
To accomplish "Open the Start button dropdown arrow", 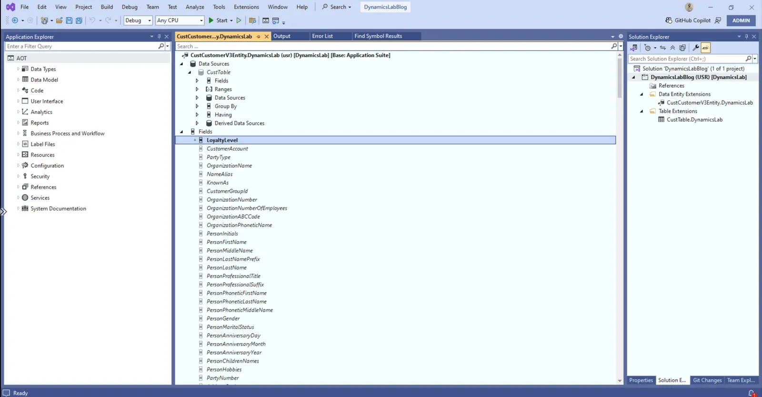I will pyautogui.click(x=231, y=20).
